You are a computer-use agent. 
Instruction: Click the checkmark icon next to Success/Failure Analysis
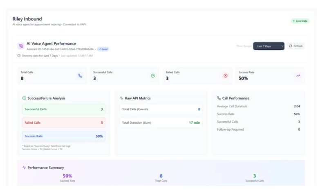[24, 98]
